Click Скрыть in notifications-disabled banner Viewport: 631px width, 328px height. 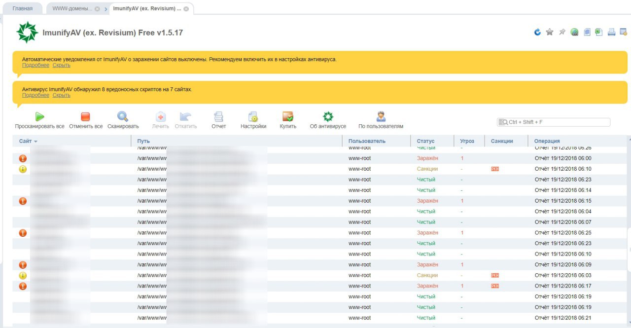pyautogui.click(x=62, y=65)
